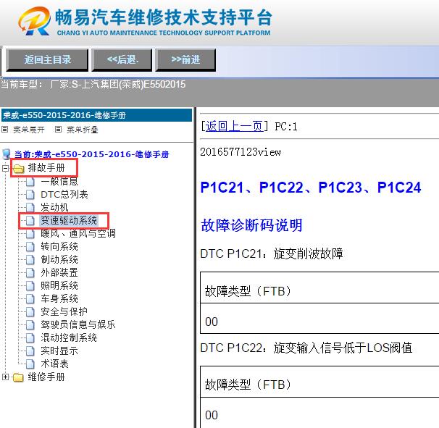This screenshot has width=439, height=428.
Task: Open the 实时显示 tree entry
Action: tap(59, 351)
